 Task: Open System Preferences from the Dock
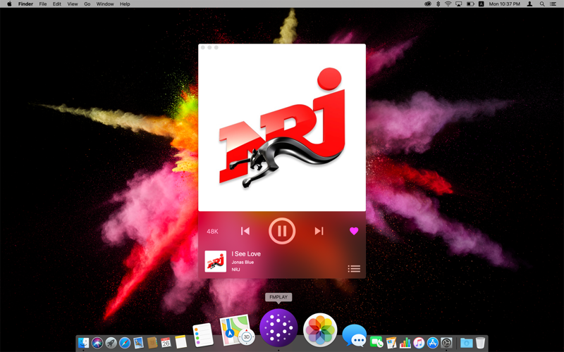click(x=446, y=343)
